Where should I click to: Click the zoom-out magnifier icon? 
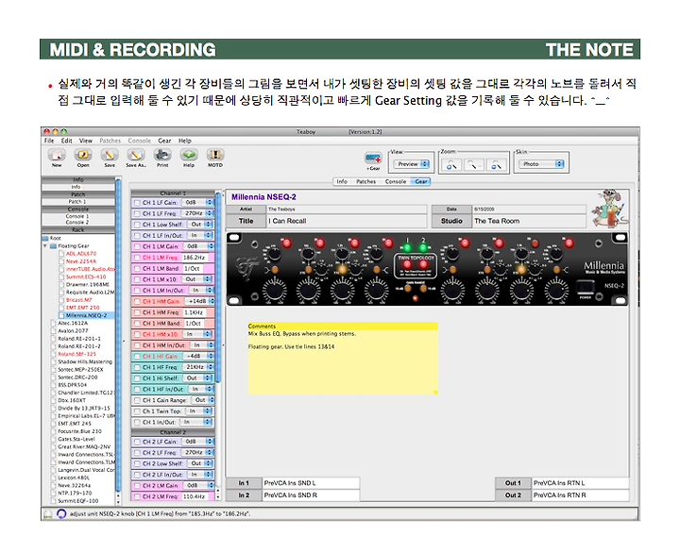pos(496,164)
